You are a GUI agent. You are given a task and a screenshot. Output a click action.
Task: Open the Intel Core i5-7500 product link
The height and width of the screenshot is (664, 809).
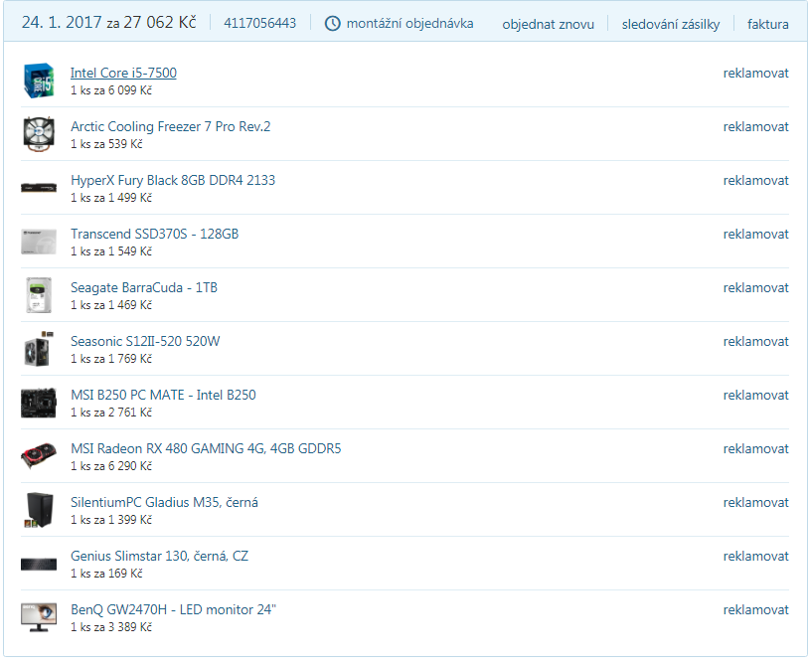point(123,73)
